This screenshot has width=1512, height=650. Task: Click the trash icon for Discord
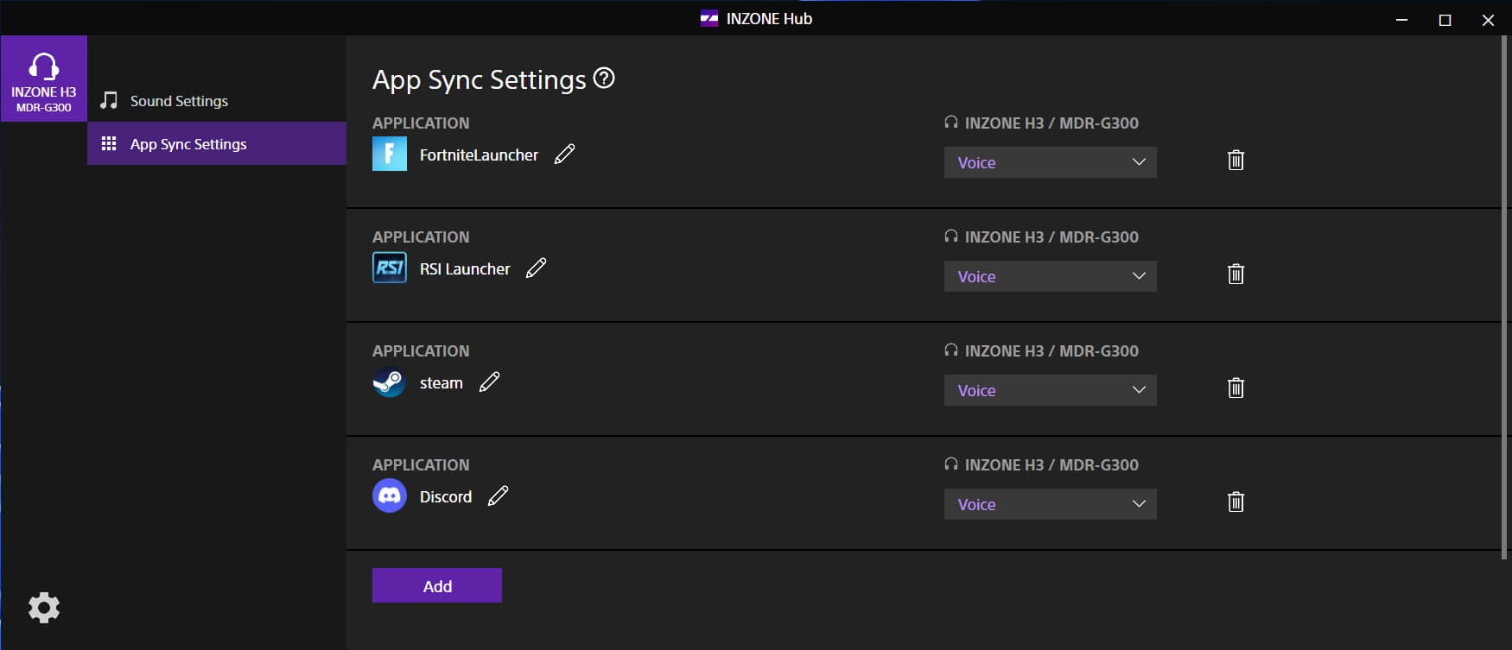1236,502
